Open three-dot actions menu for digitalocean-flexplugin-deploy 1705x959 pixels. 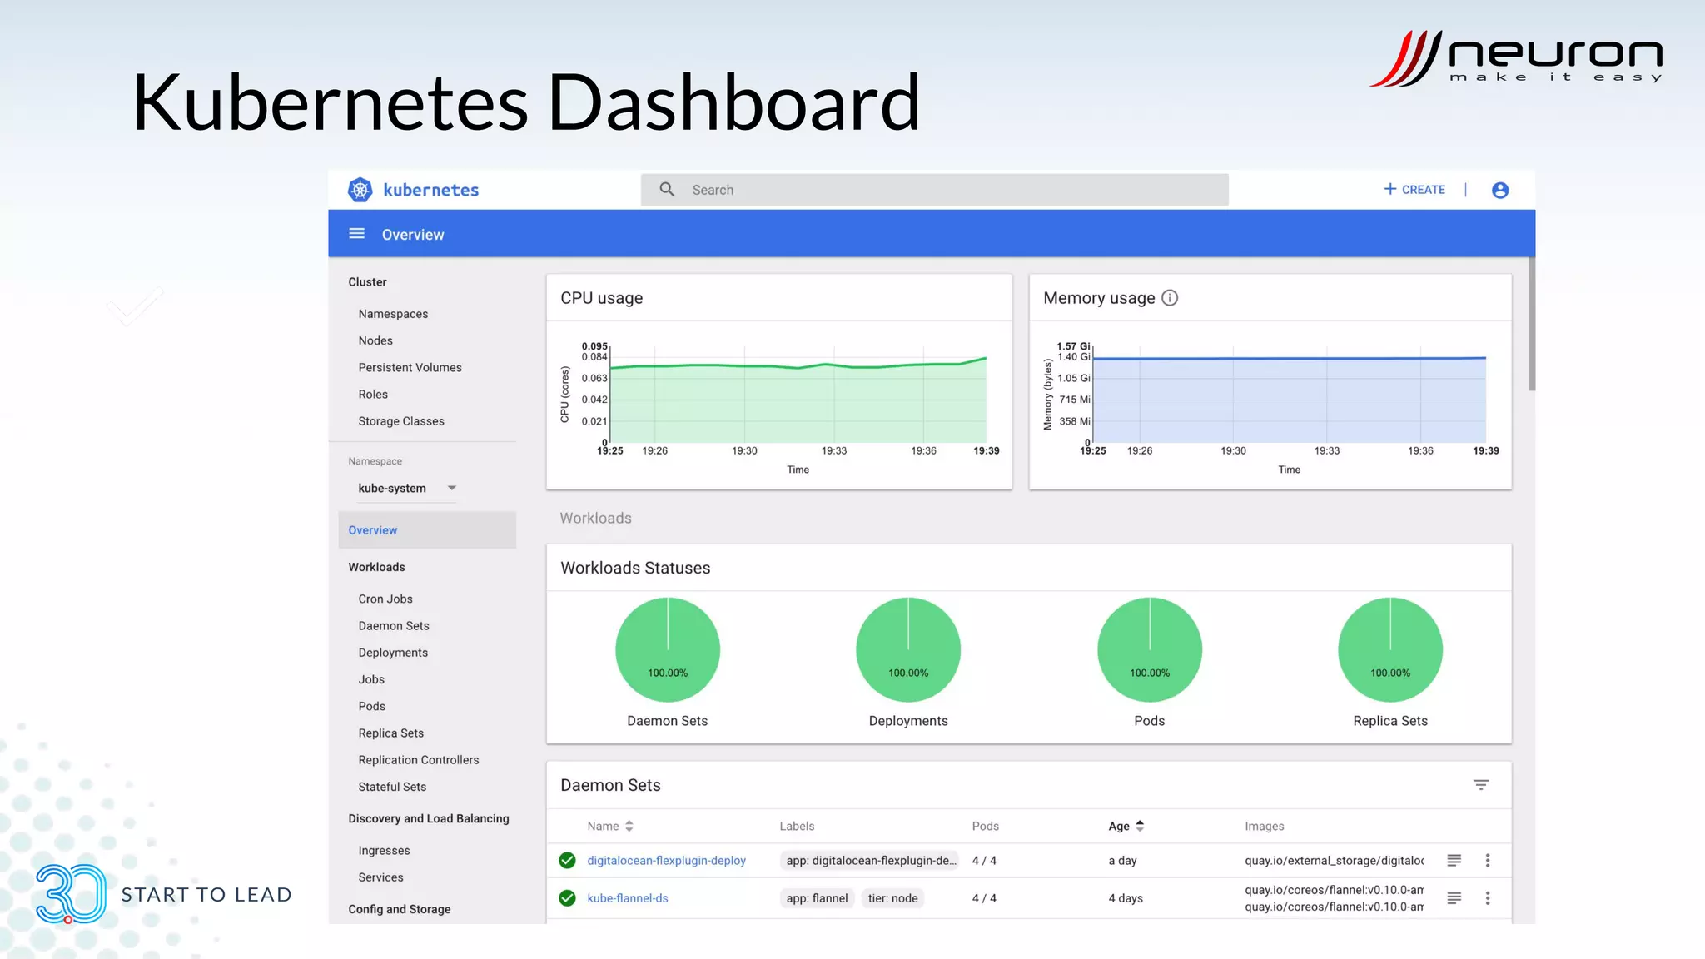[x=1488, y=861]
